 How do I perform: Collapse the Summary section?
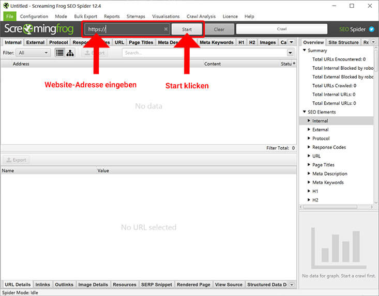point(305,50)
